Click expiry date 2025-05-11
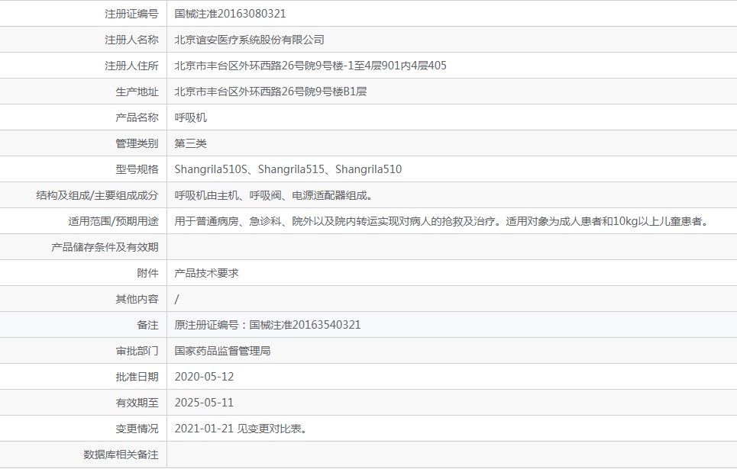The image size is (737, 469). 204,403
